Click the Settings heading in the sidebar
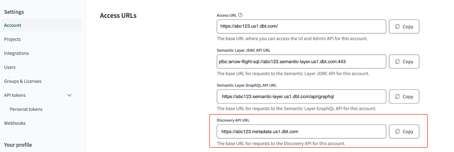This screenshot has width=454, height=152. 14,12
